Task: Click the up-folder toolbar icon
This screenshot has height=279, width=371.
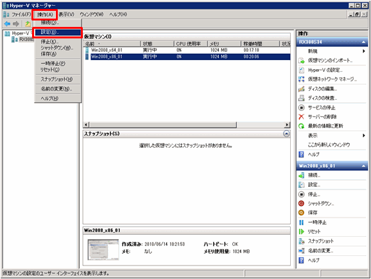Action: coord(28,24)
